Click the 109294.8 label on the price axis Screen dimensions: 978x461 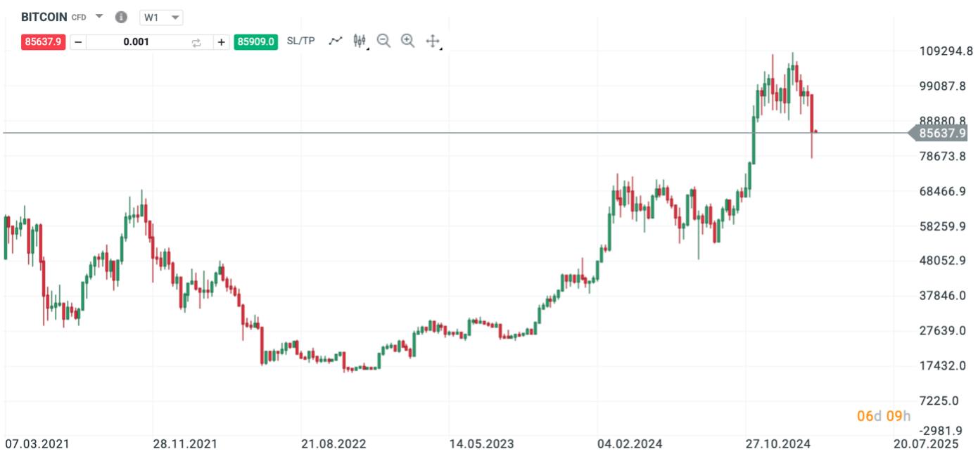[x=946, y=51]
